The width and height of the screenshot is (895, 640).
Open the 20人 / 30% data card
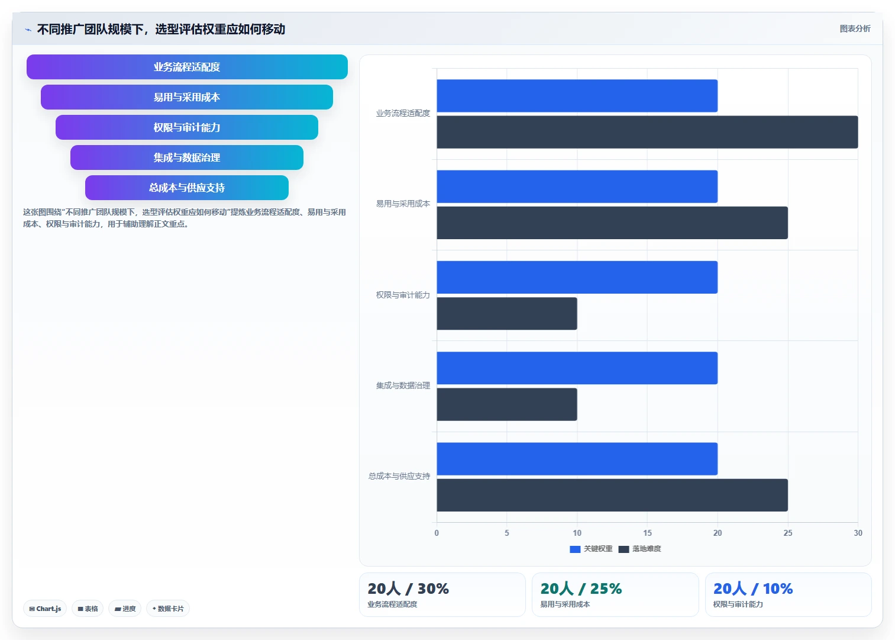[x=442, y=594]
